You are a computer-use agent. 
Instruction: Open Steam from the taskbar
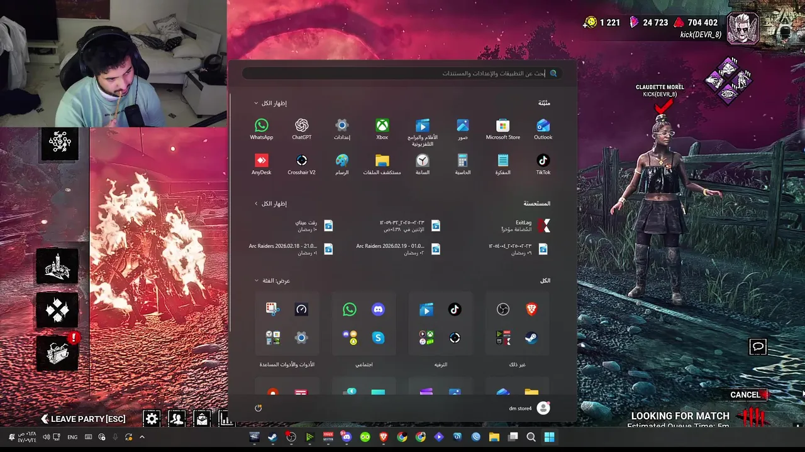(x=272, y=437)
